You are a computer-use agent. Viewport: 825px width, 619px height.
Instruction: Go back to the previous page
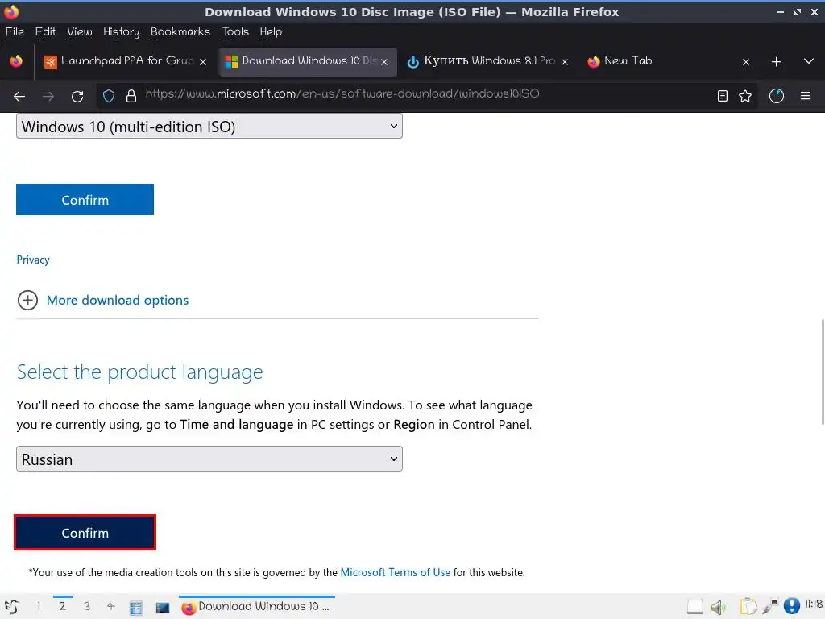(x=19, y=97)
